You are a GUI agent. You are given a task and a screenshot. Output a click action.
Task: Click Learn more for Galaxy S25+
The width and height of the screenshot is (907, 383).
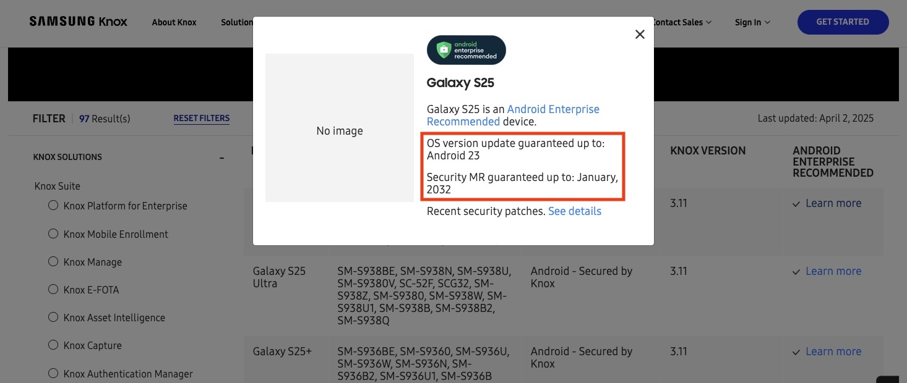point(833,351)
